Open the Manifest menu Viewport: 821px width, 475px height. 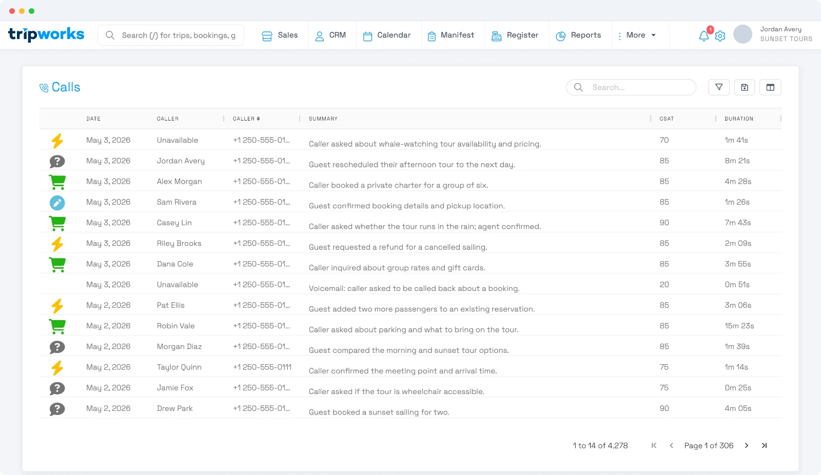tap(451, 35)
